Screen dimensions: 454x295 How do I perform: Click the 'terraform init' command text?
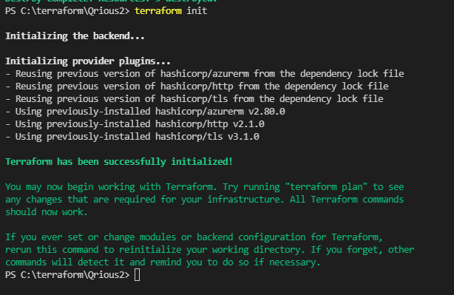click(x=171, y=11)
